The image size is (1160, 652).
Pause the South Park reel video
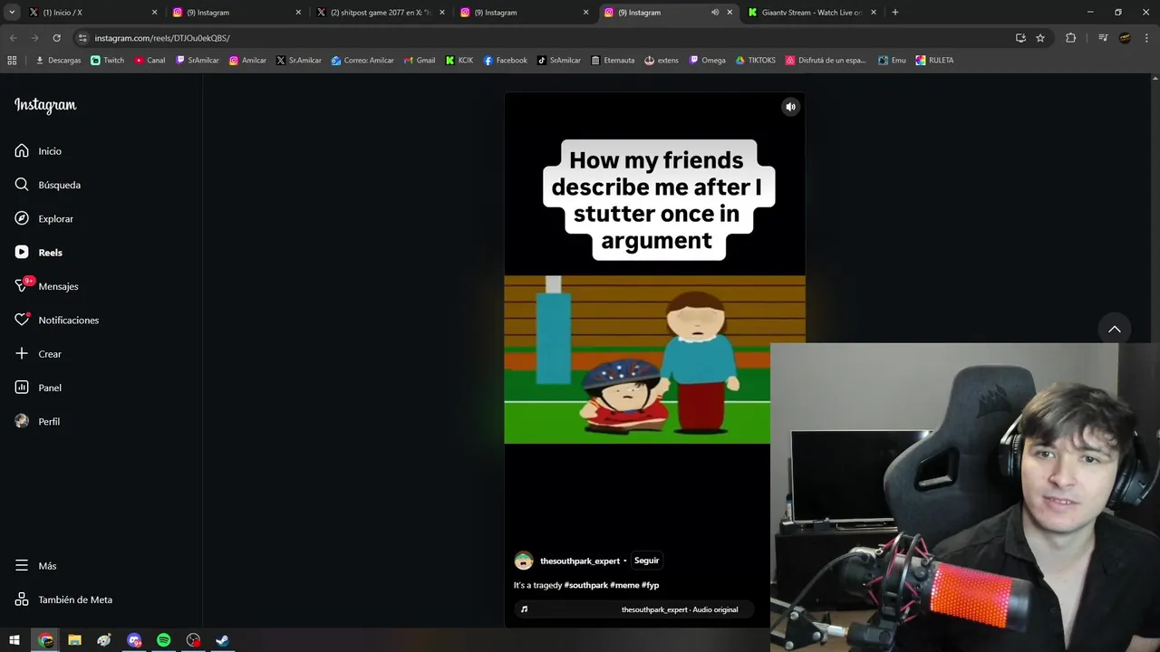pos(654,360)
